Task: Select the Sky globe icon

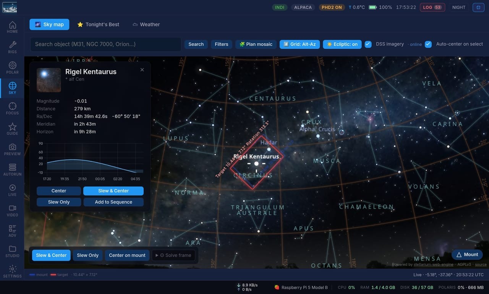Action: coord(12,88)
